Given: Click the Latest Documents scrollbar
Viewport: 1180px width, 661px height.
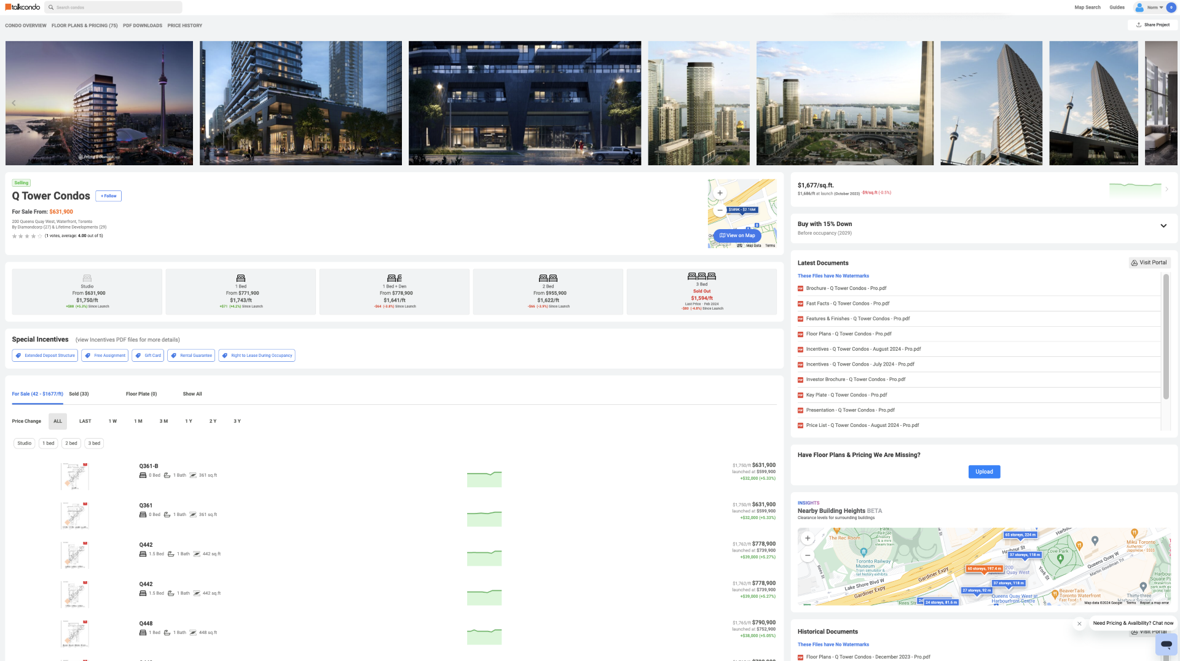Looking at the screenshot, I should click(1166, 337).
